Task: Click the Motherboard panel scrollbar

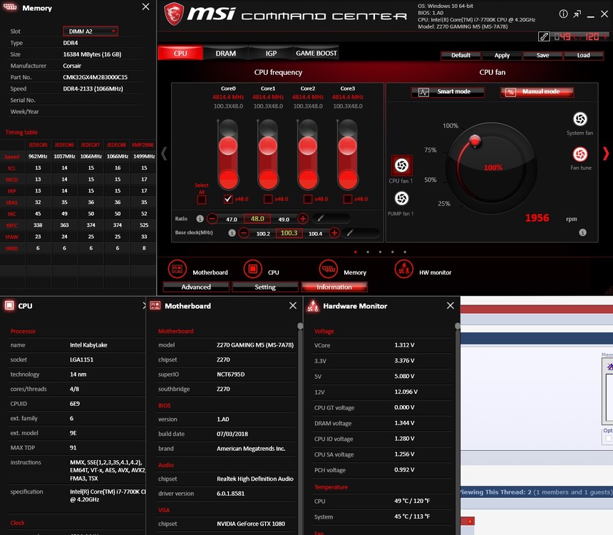Action: [x=300, y=325]
